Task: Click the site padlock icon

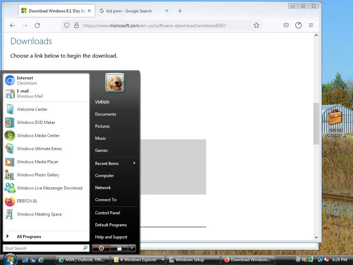Action: coord(77,25)
